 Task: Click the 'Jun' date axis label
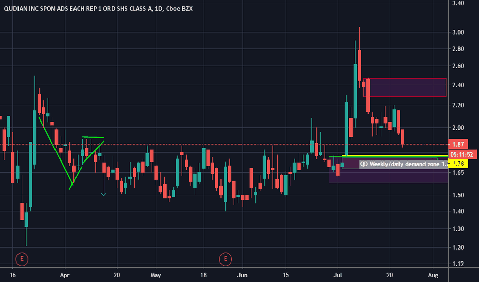[x=242, y=275]
